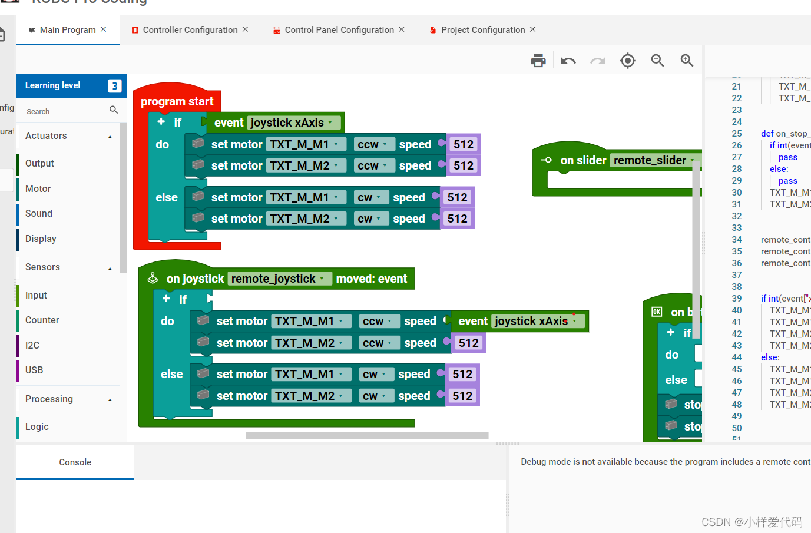
Task: Open joystick xAxis dropdown in program start
Action: (293, 123)
